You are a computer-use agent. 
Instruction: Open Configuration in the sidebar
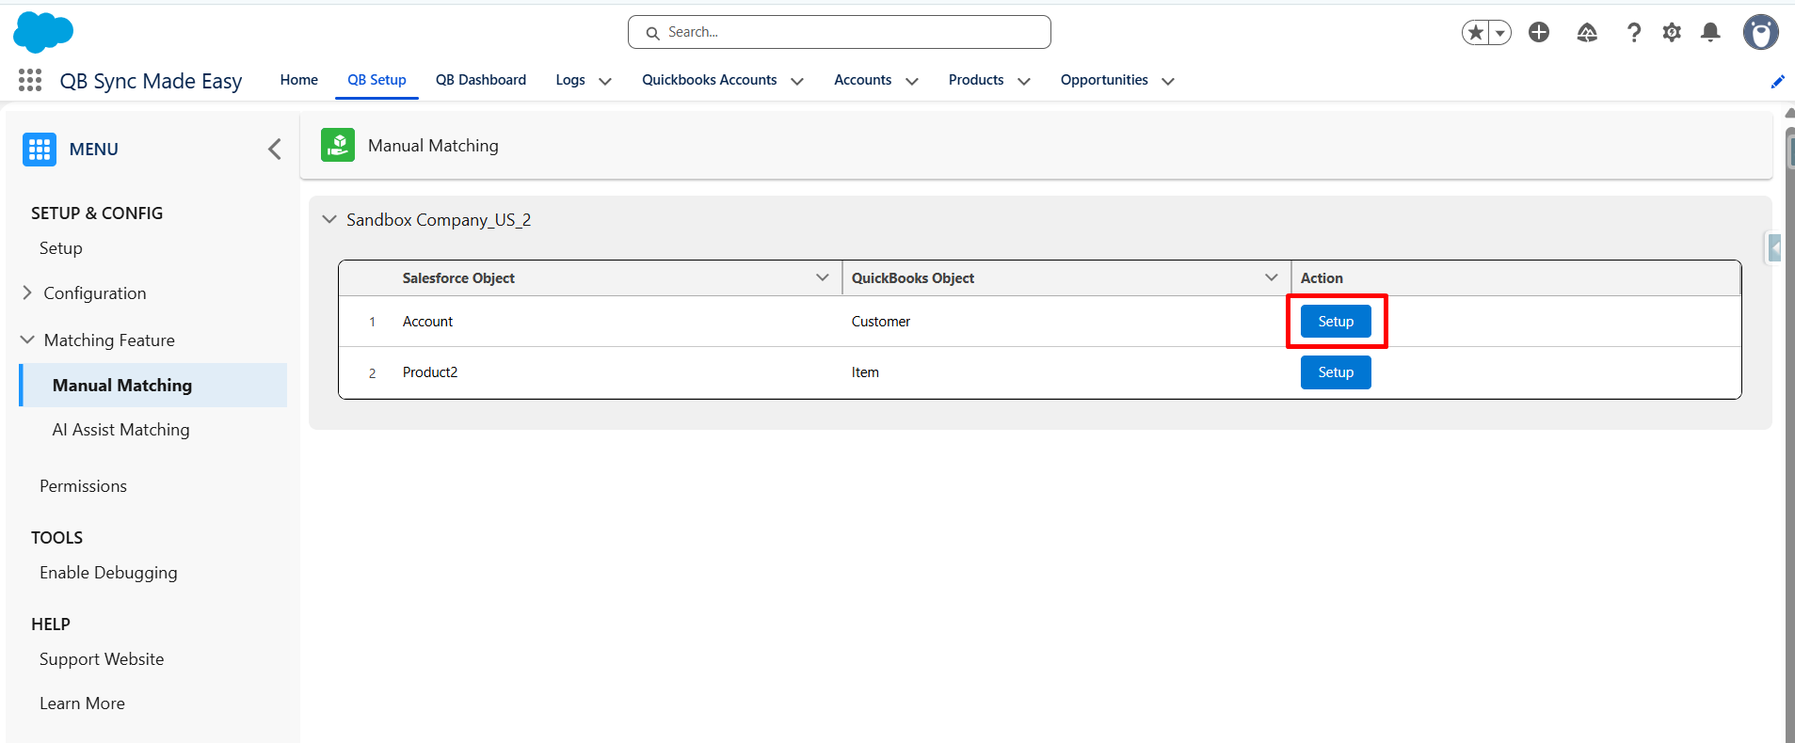click(x=95, y=293)
